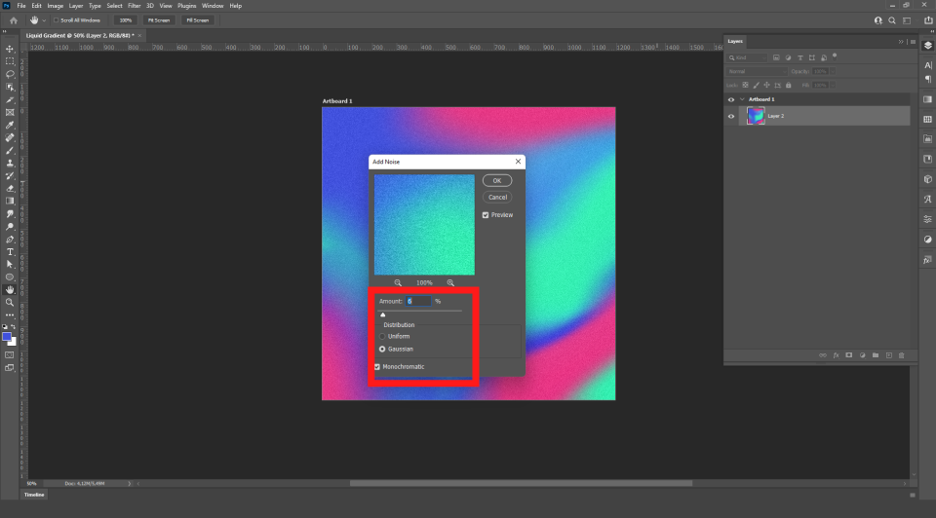Click the Fit Screen button
The width and height of the screenshot is (936, 518).
point(158,20)
